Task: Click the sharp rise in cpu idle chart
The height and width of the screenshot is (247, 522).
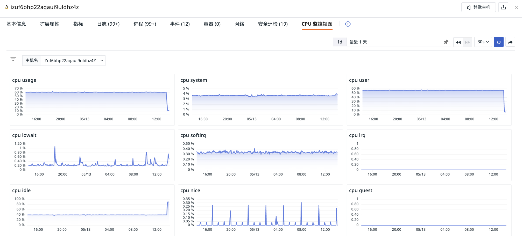Action: (x=168, y=208)
